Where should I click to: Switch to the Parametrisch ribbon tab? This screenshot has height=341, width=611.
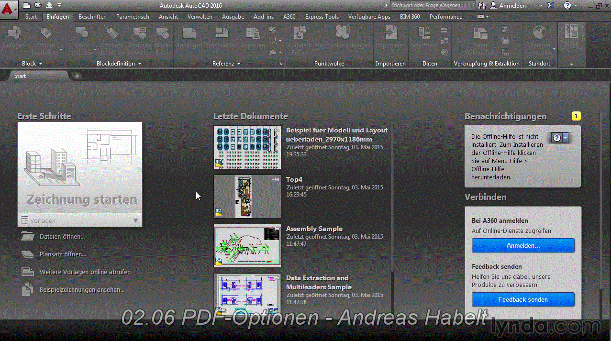[x=133, y=17]
